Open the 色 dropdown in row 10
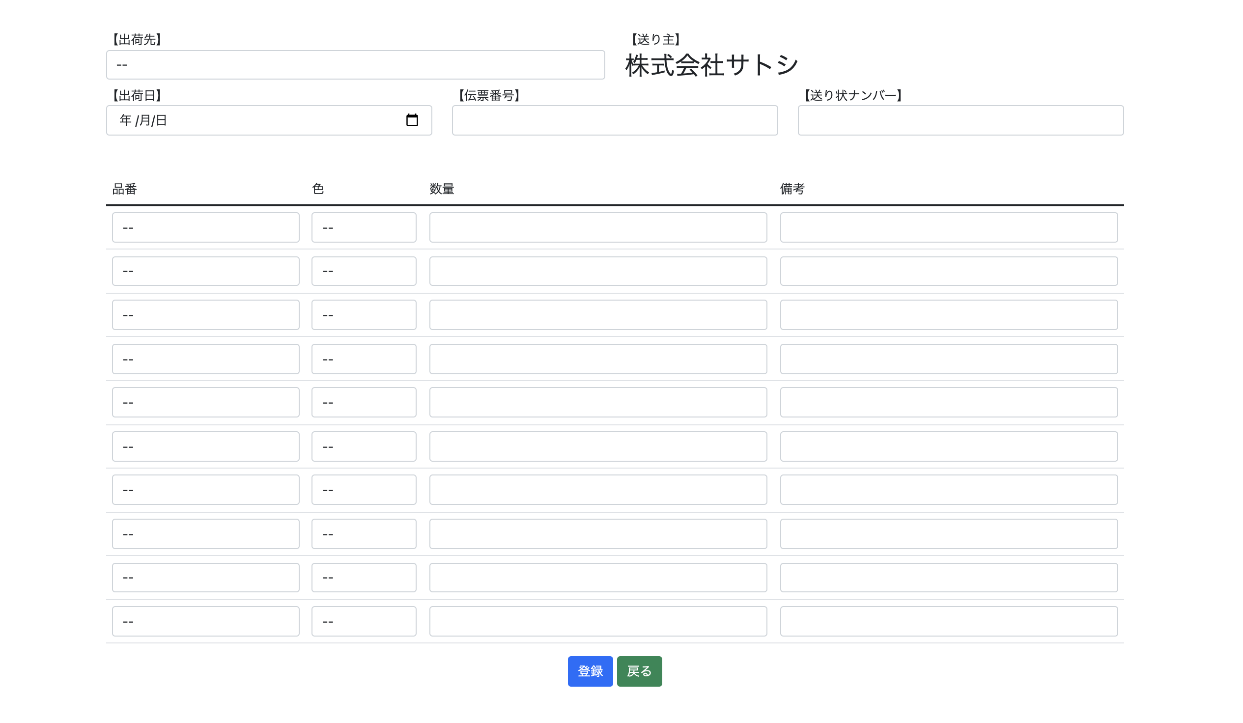The height and width of the screenshot is (723, 1243). pos(364,621)
